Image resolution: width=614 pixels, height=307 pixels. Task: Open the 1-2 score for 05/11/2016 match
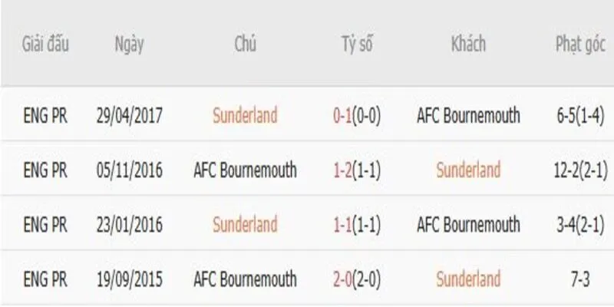pyautogui.click(x=342, y=170)
